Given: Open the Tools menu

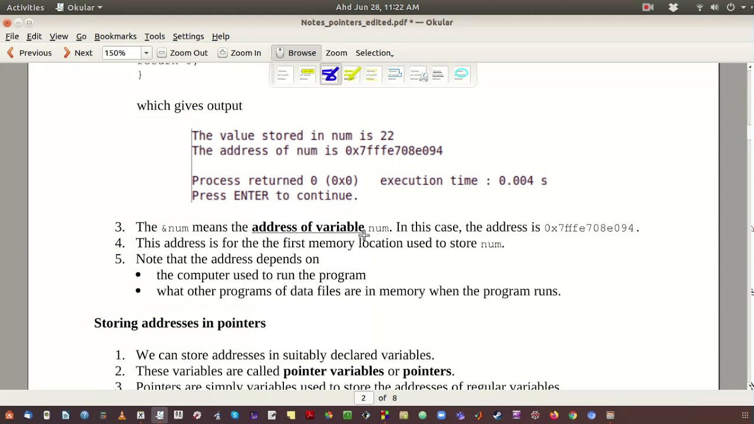Looking at the screenshot, I should (155, 37).
